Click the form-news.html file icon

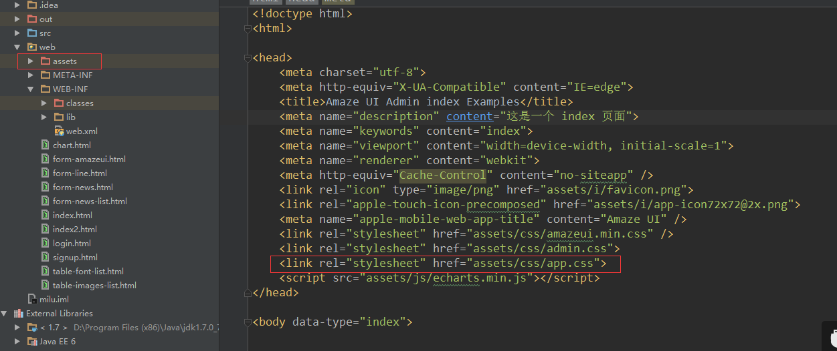(x=46, y=187)
